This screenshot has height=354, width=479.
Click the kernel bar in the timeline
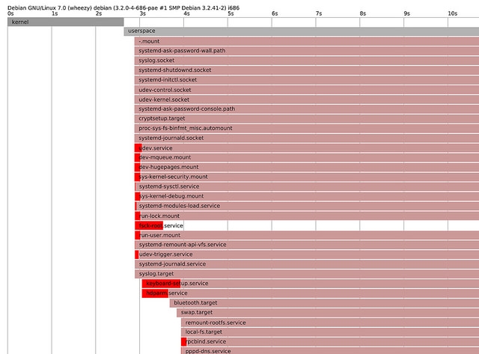click(x=65, y=22)
